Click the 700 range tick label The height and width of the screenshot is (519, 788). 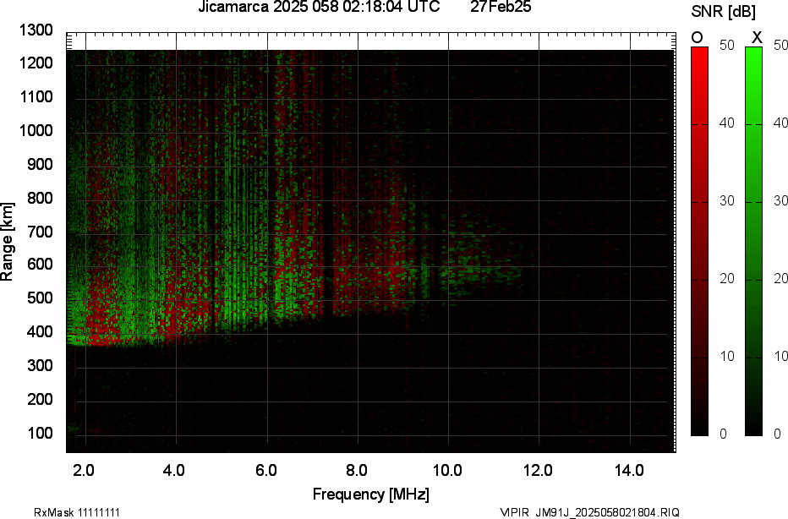pyautogui.click(x=39, y=232)
